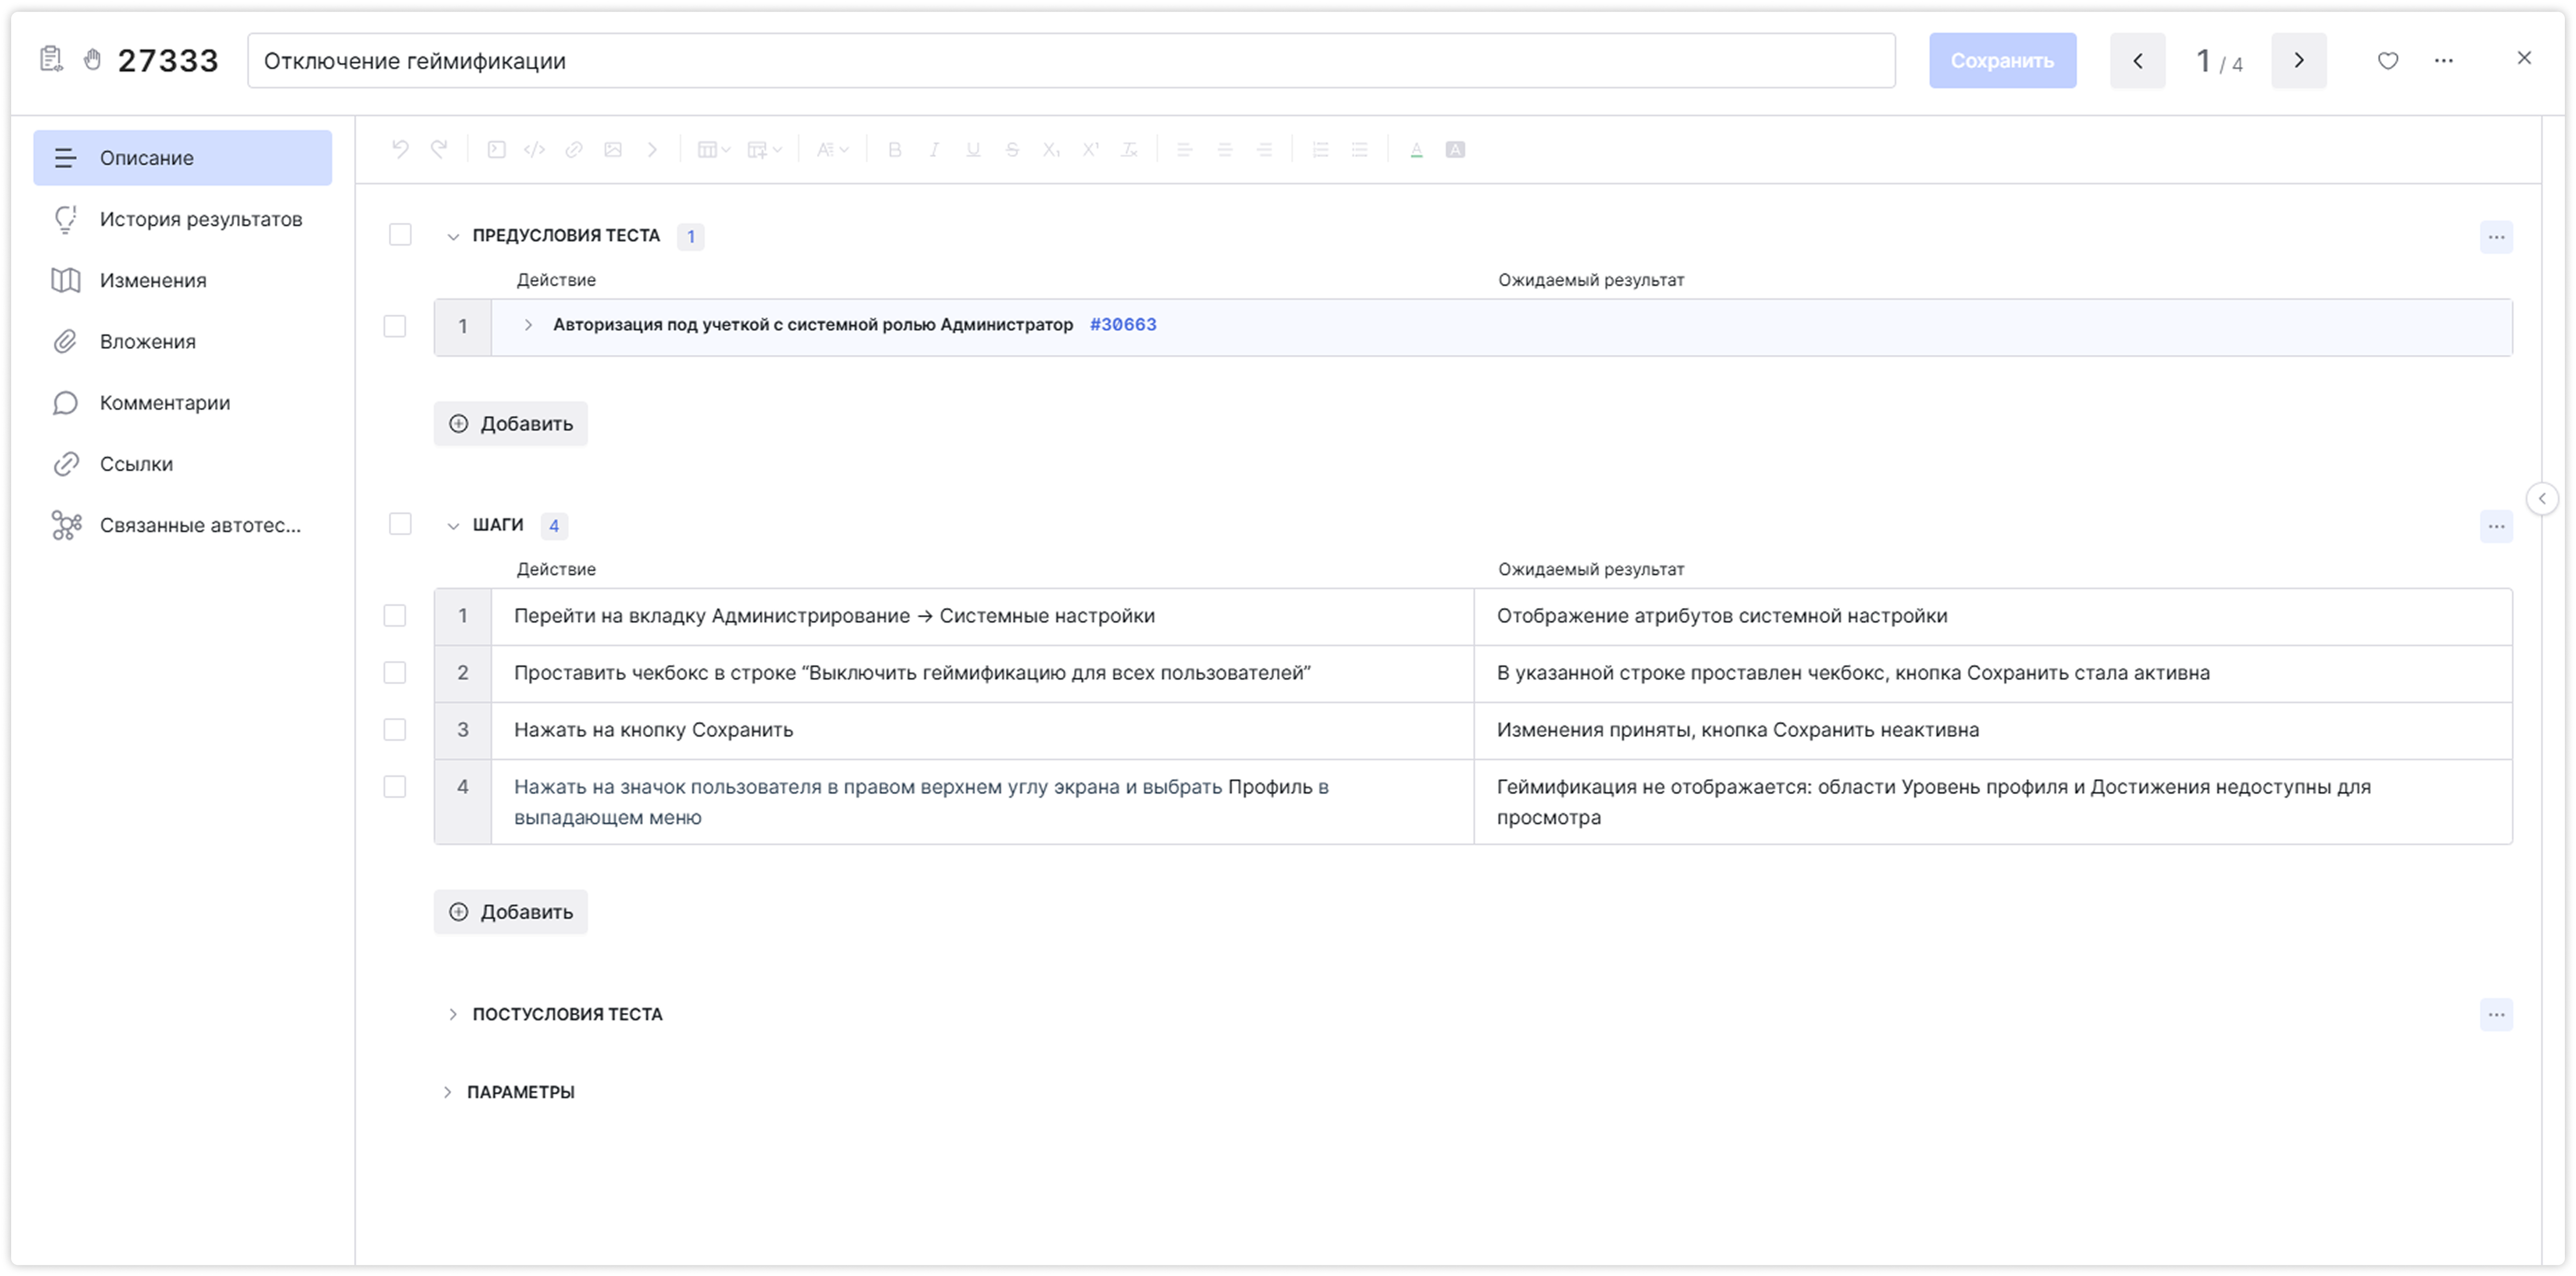Switch to История результатов tab
The image size is (2576, 1276).
183,219
